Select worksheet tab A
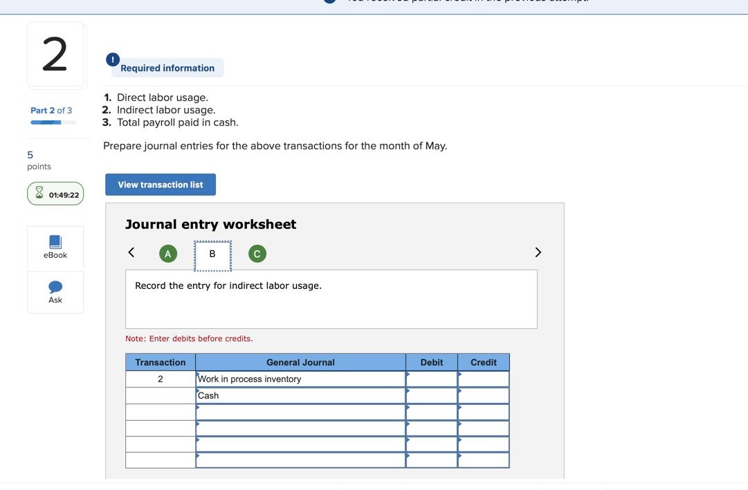Viewport: 748px width, 490px height. [167, 254]
